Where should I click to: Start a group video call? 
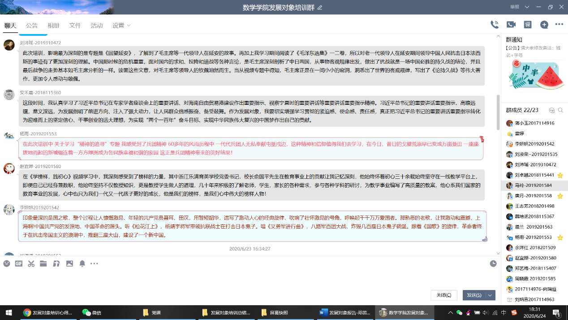click(x=511, y=25)
